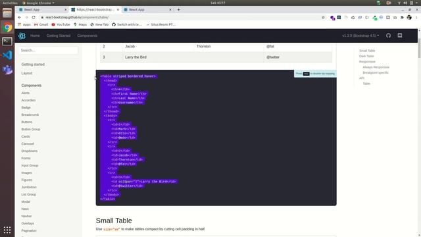This screenshot has height=237, width=421.
Task: Switch to the first React App tab
Action: pos(42,10)
